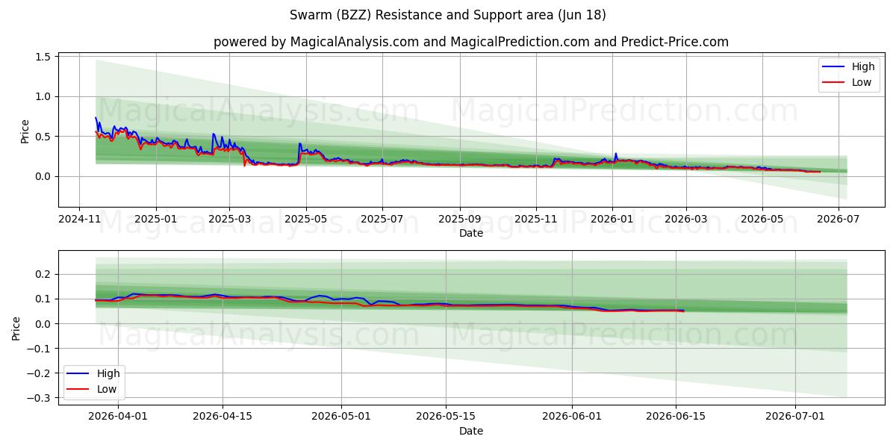Viewport: 896px width, 448px height.
Task: Click the '2026-04-15' x-axis label
Action: 224,417
